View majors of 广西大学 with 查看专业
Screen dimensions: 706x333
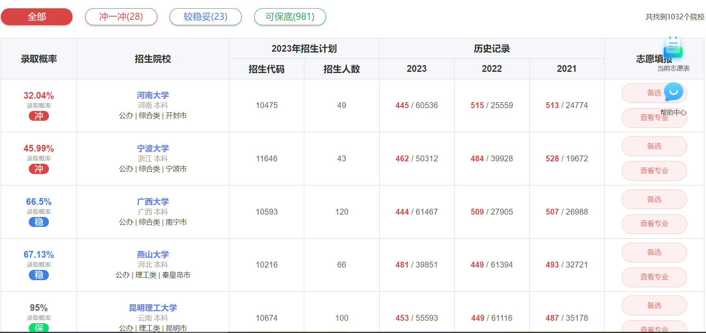click(x=654, y=224)
